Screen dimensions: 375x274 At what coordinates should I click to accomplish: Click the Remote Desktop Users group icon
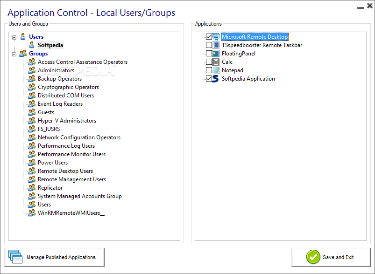pyautogui.click(x=32, y=171)
